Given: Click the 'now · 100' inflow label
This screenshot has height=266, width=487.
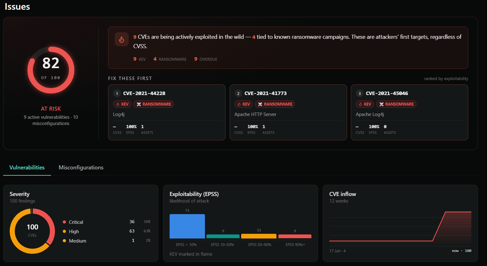Looking at the screenshot, I should [x=462, y=251].
